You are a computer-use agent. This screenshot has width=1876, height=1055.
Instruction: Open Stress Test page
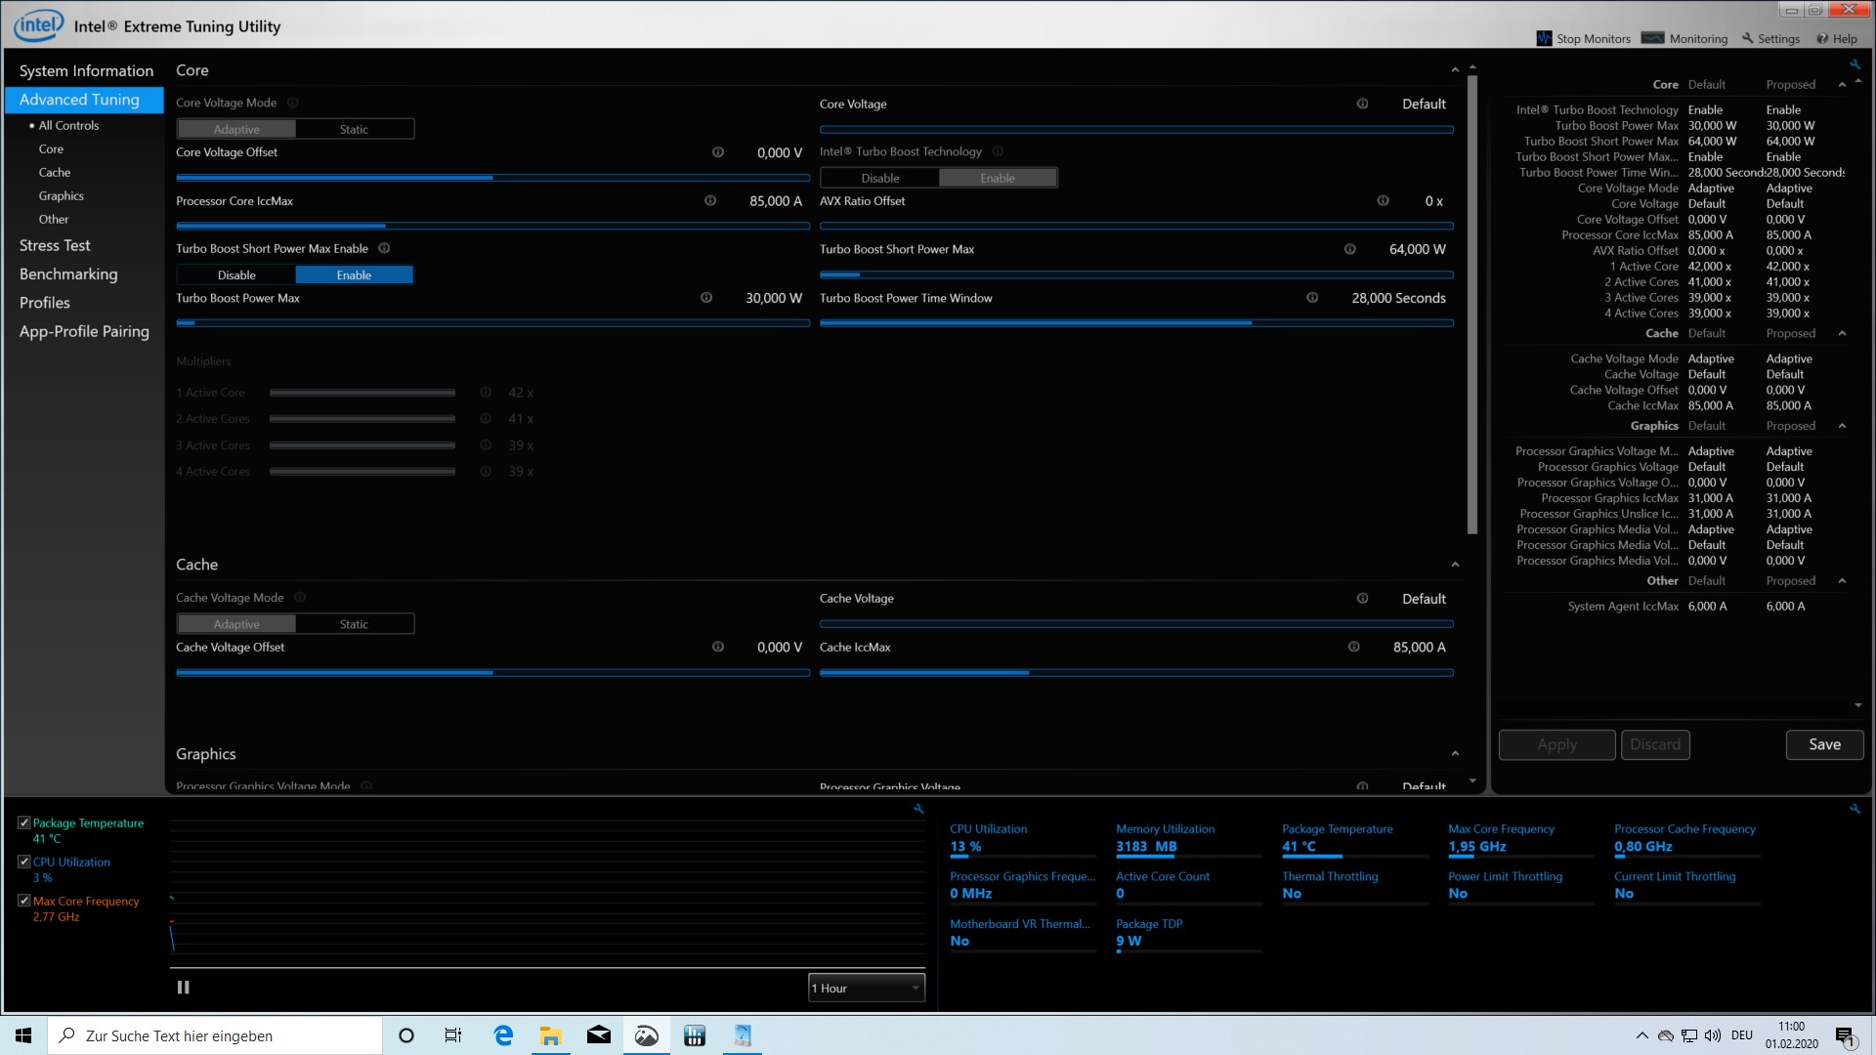(55, 245)
